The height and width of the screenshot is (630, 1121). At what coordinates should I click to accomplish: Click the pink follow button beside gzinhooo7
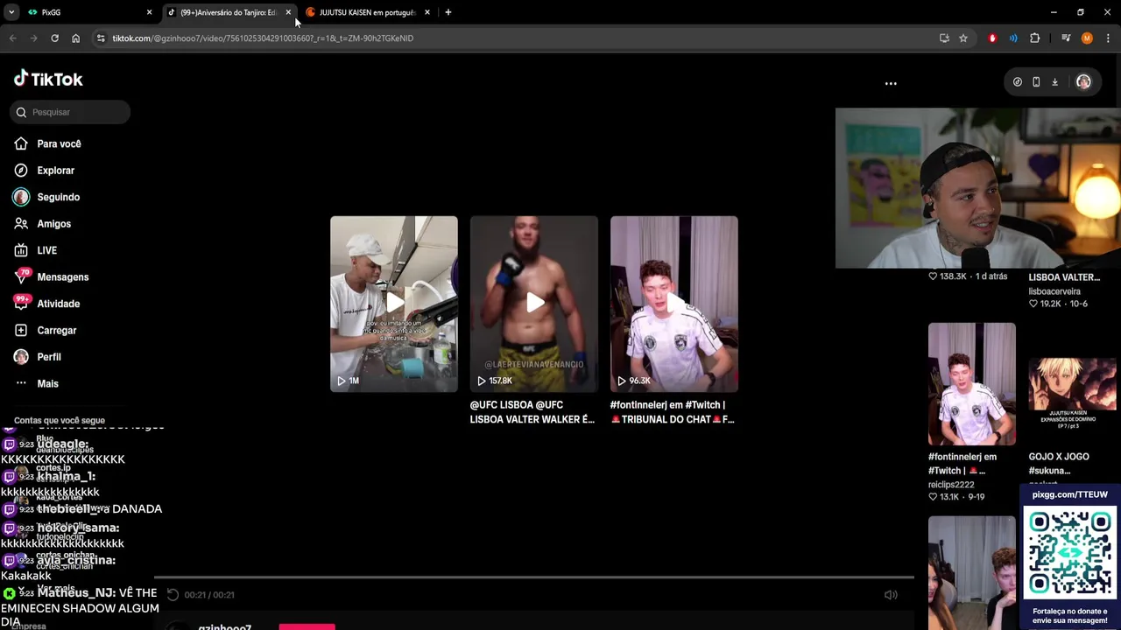click(307, 626)
